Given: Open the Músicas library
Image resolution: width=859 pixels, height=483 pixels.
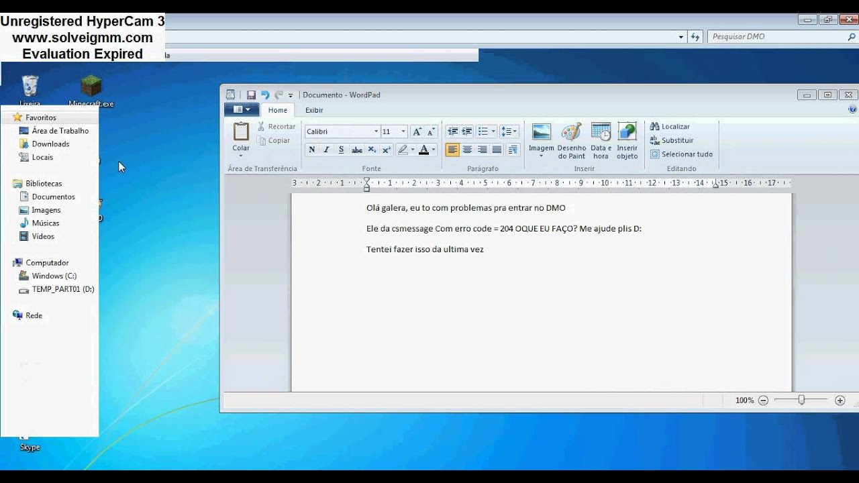Looking at the screenshot, I should pos(46,223).
